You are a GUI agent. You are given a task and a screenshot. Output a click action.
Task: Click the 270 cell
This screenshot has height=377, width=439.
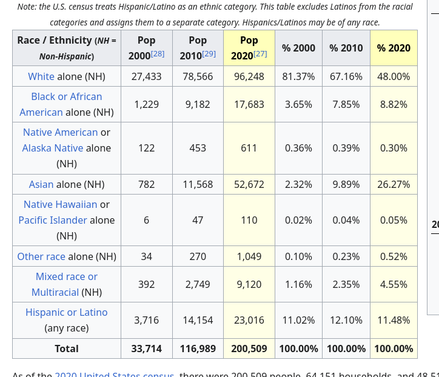[x=198, y=256]
